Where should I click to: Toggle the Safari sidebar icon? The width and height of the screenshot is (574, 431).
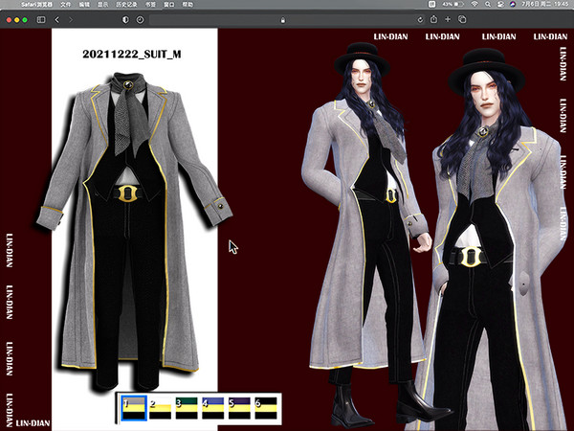pos(41,19)
